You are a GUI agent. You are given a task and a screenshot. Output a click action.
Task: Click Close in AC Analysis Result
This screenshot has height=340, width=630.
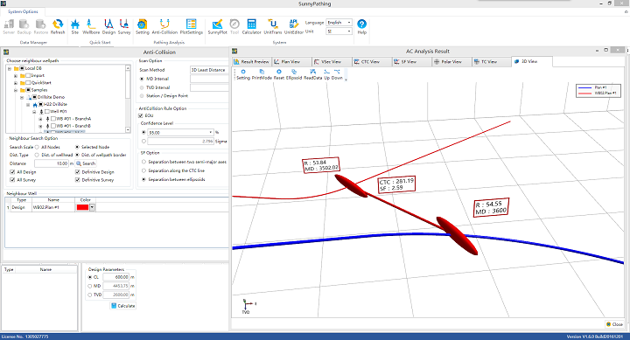point(614,324)
